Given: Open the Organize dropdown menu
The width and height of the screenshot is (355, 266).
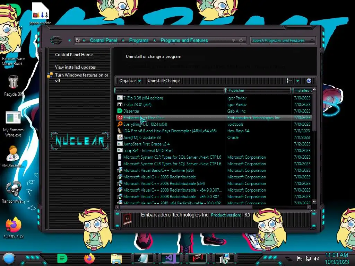Looking at the screenshot, I should pyautogui.click(x=130, y=81).
